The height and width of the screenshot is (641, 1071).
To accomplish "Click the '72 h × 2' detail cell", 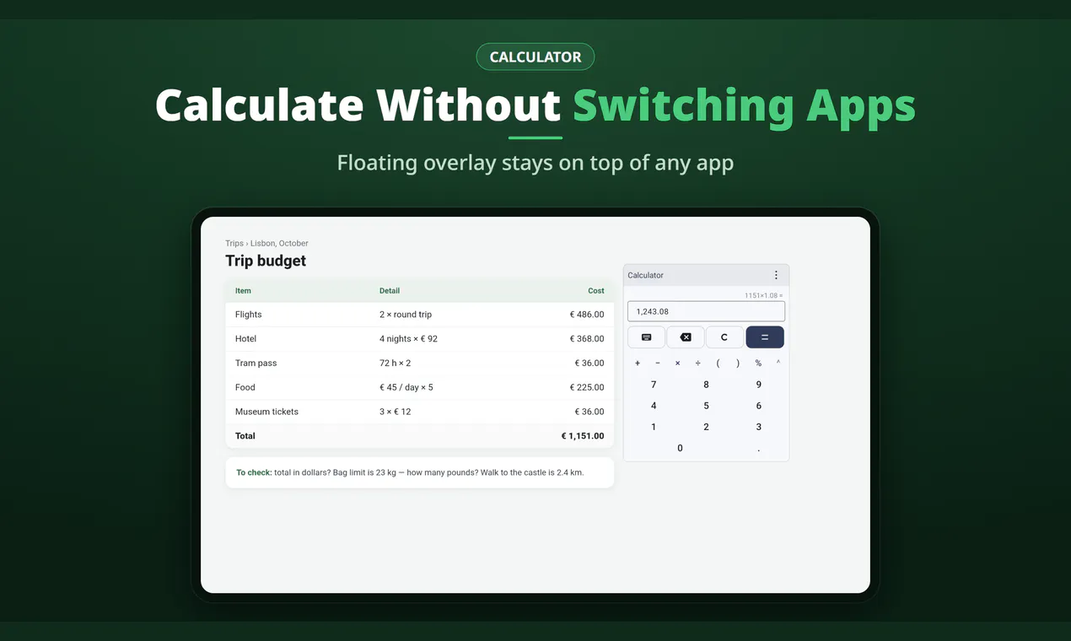I will click(x=396, y=364).
